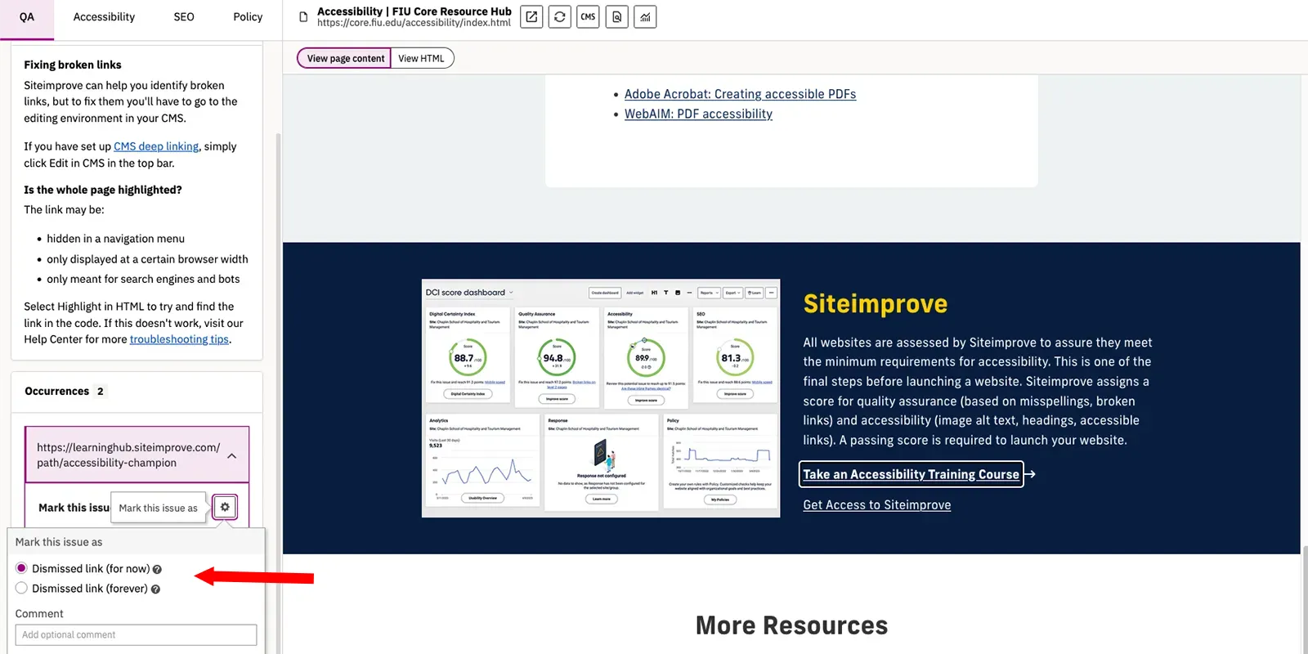Open the SEO tab
The image size is (1308, 654).
coord(184,17)
